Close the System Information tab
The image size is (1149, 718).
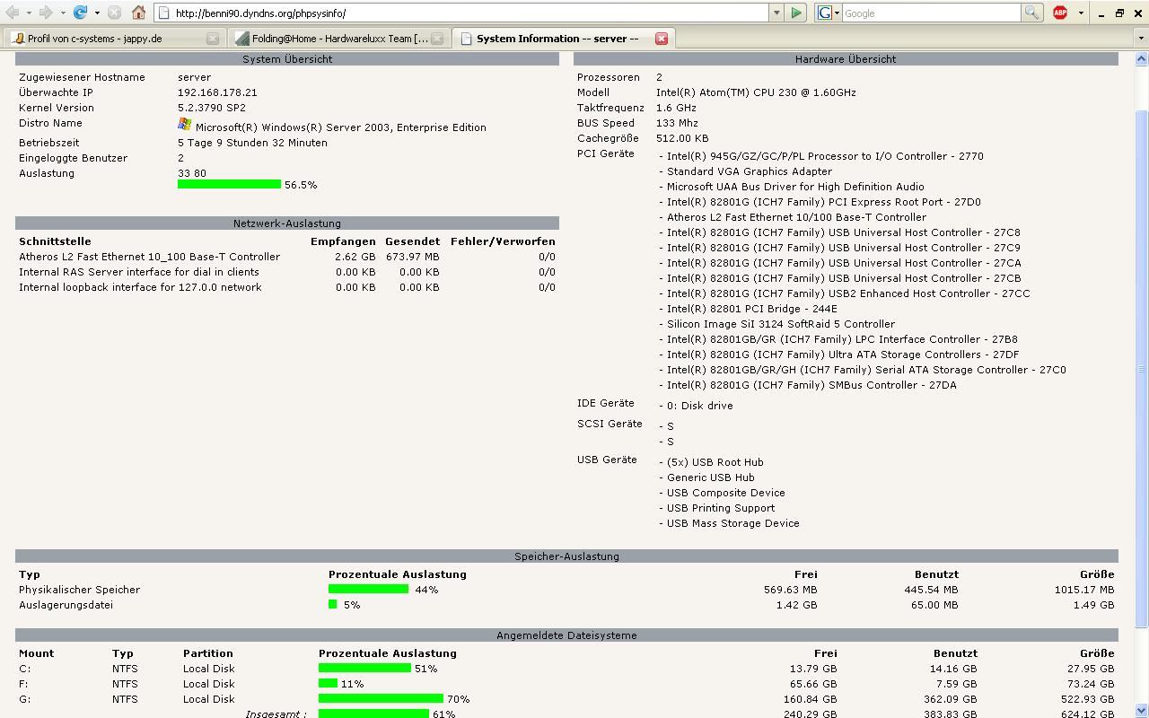coord(662,39)
